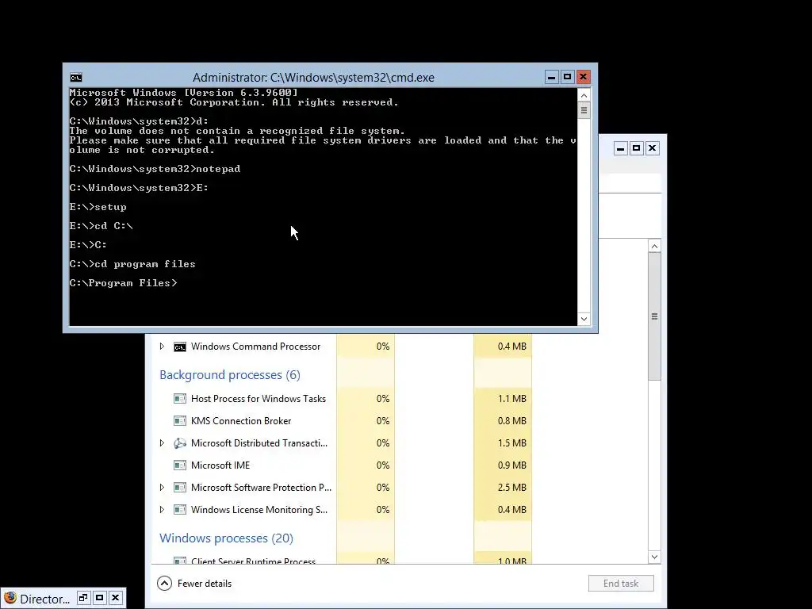Collapse view with Fewer details chevron
Image resolution: width=812 pixels, height=609 pixels.
[164, 584]
